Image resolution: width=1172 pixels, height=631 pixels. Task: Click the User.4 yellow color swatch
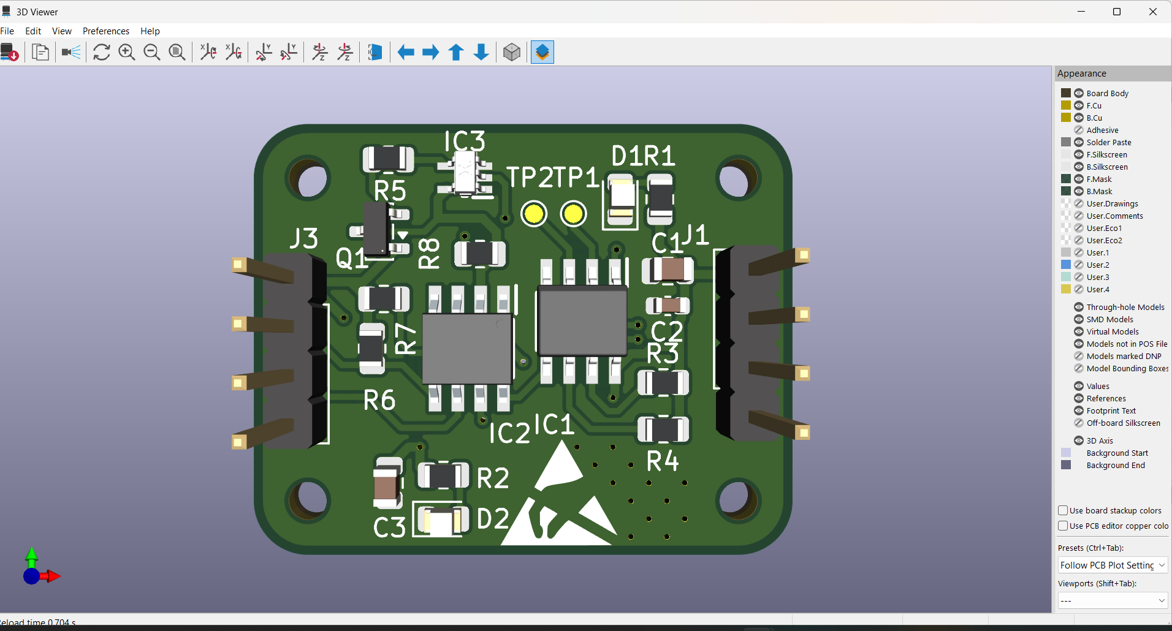click(x=1066, y=289)
